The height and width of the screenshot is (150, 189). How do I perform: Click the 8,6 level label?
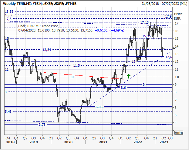click(x=123, y=88)
